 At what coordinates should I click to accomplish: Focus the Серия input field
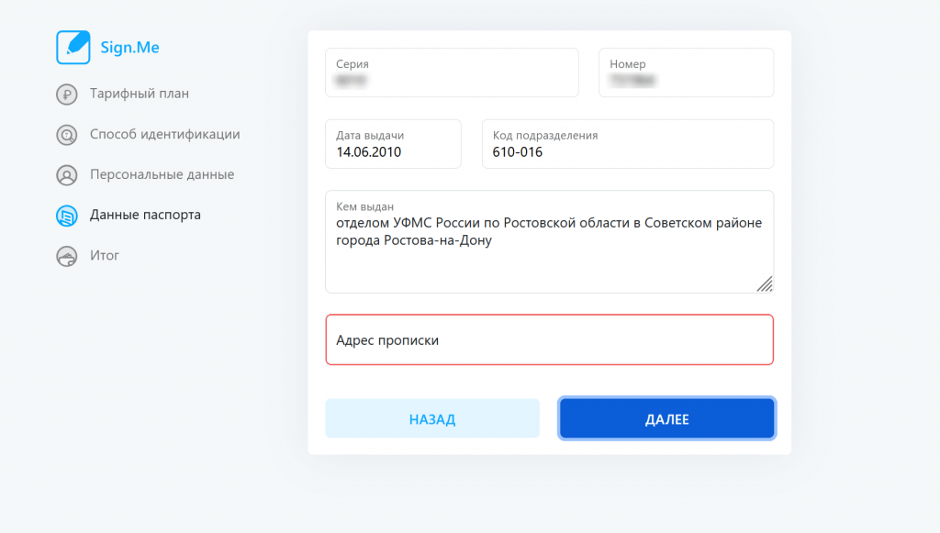point(452,72)
